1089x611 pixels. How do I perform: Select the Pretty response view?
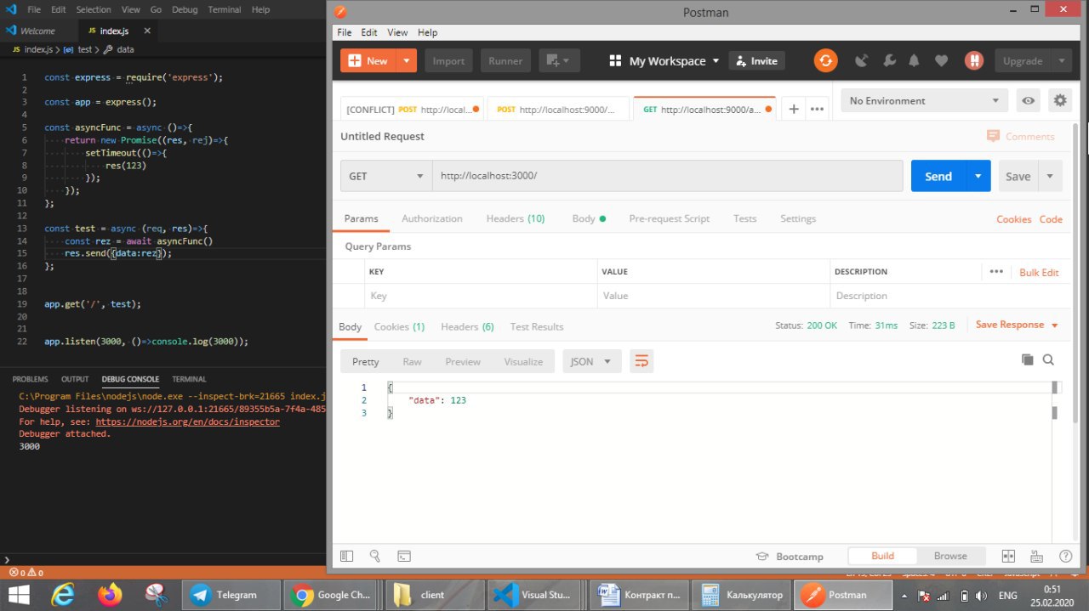tap(365, 361)
